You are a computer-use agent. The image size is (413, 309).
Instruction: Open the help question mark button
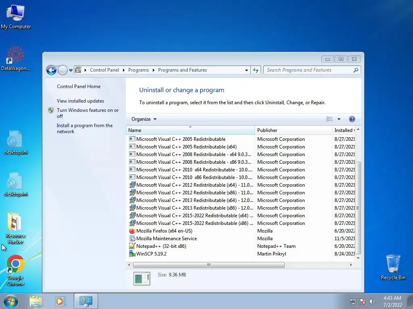352,119
